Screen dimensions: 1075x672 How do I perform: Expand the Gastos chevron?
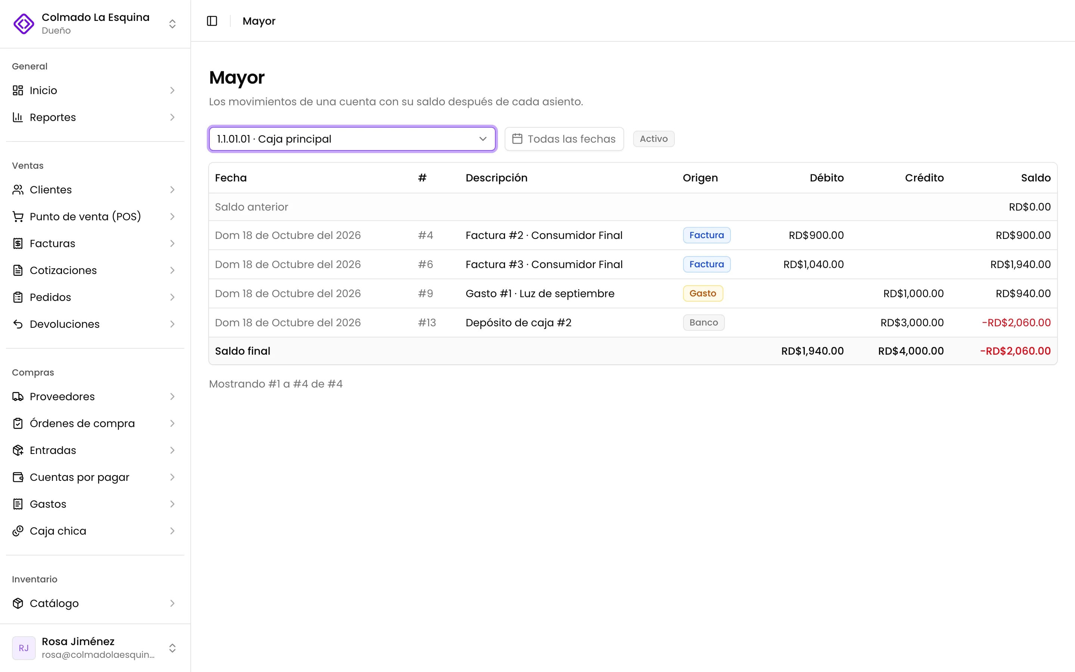[172, 504]
